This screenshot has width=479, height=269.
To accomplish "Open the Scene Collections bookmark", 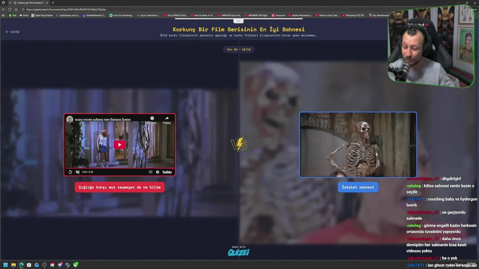I will [148, 15].
